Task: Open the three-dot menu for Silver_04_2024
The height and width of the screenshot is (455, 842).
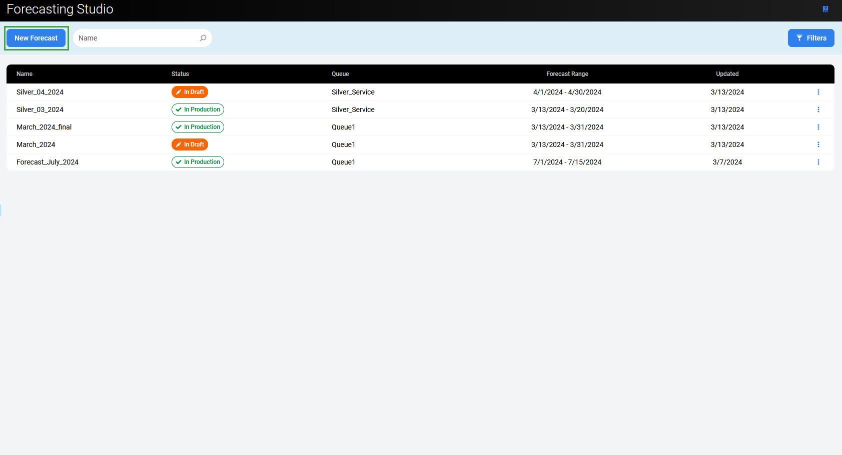Action: coord(818,92)
